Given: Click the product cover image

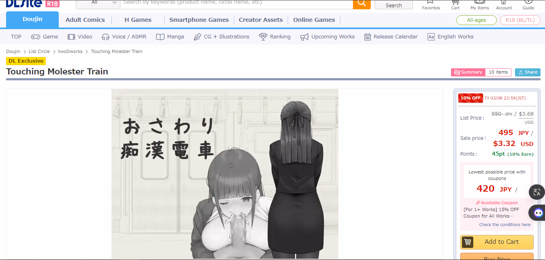Looking at the screenshot, I should pos(225,174).
